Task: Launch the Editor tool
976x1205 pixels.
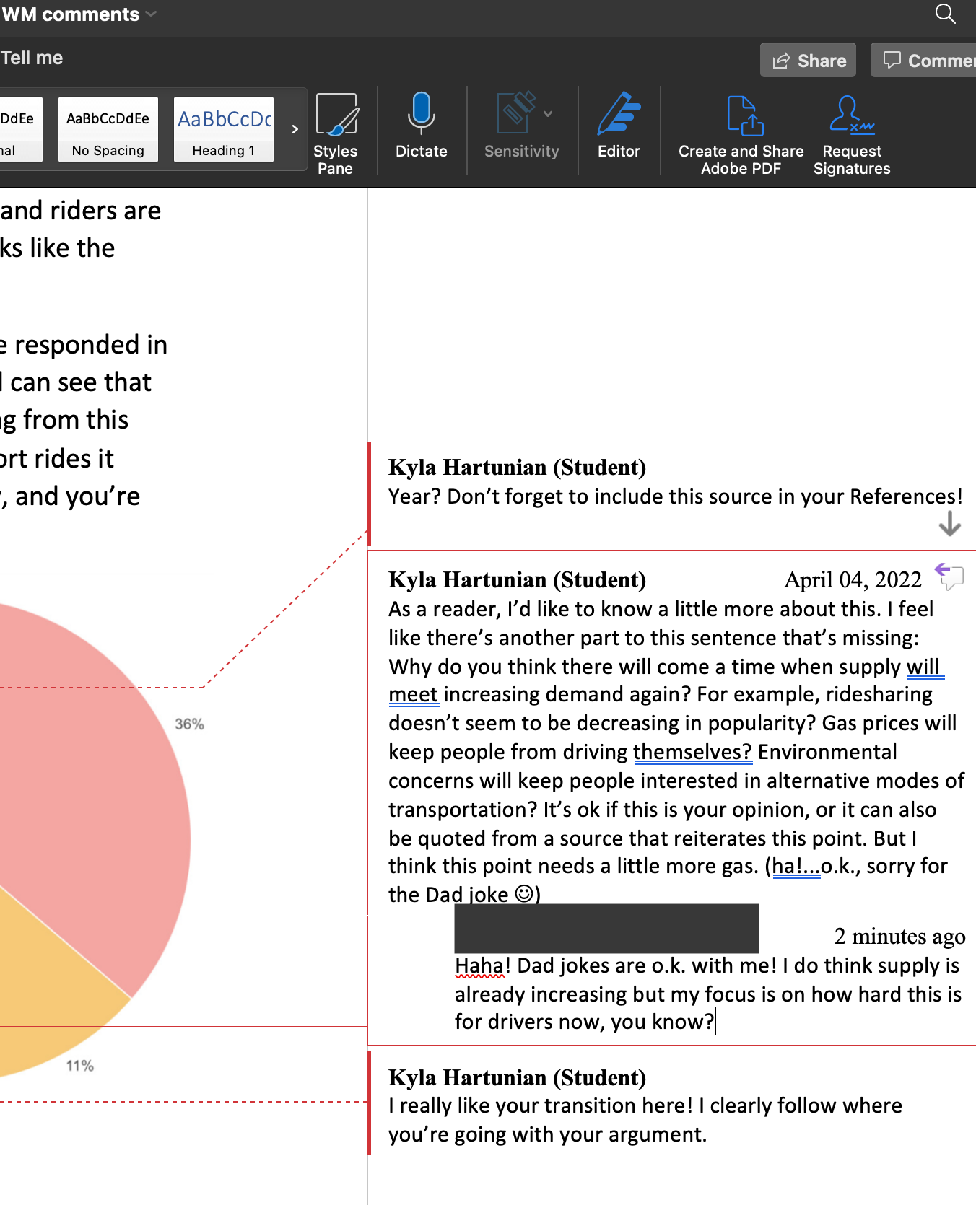Action: coord(619,126)
